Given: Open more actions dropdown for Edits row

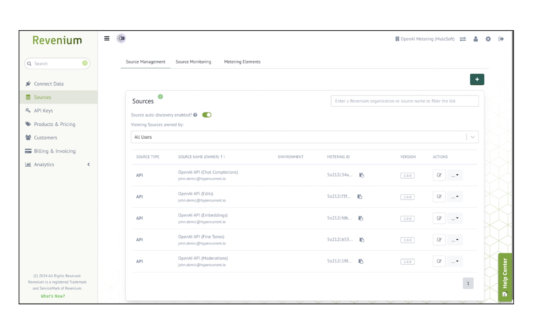Looking at the screenshot, I should (x=455, y=197).
